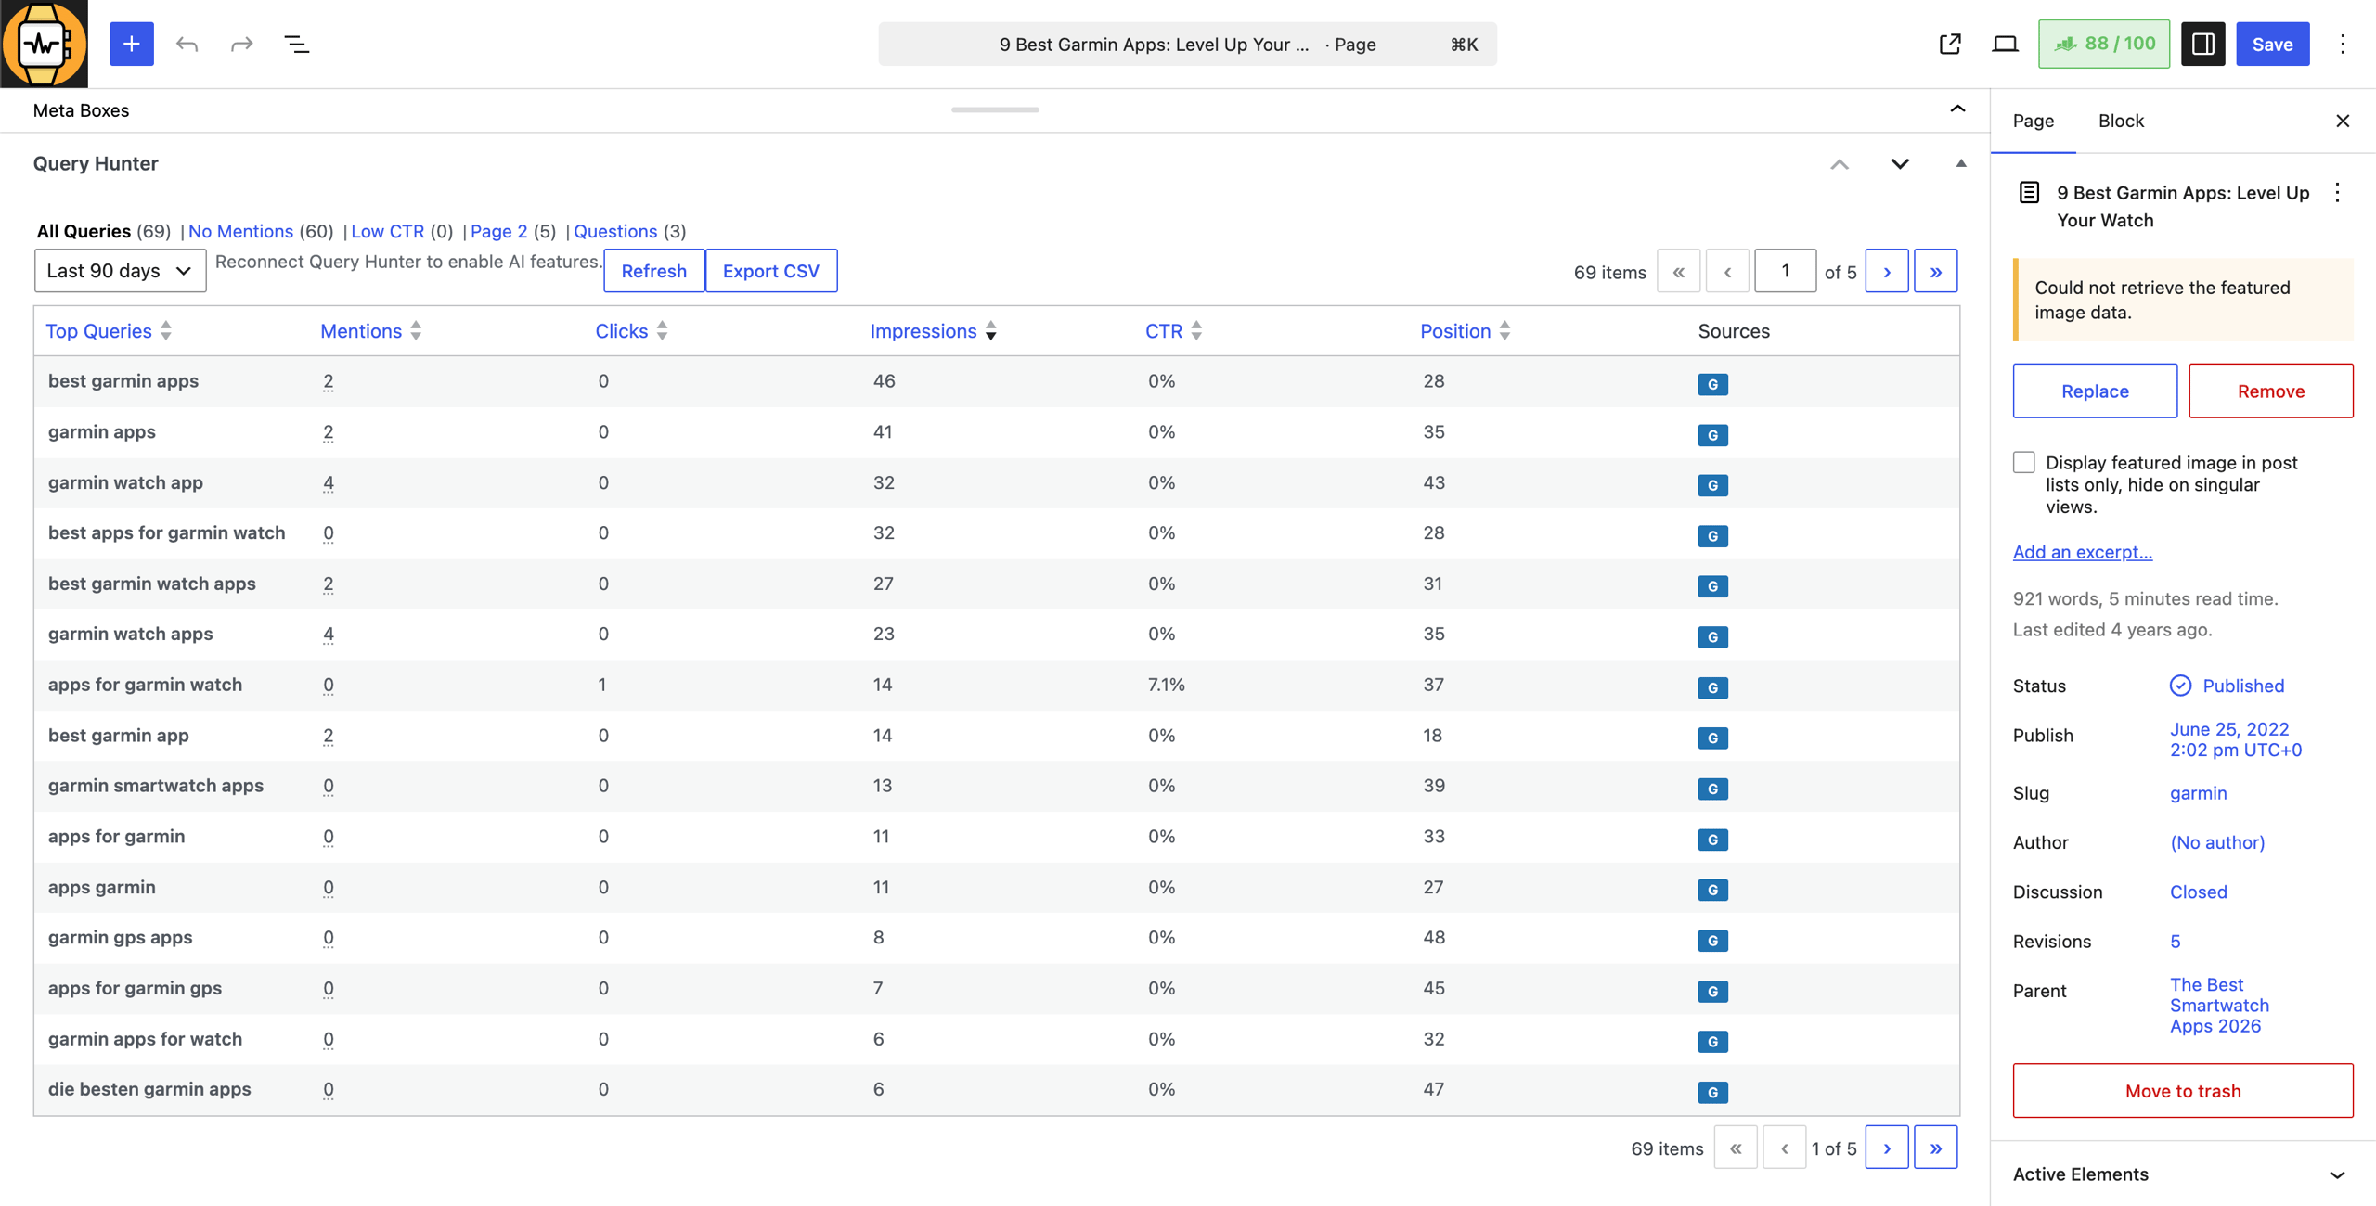
Task: Click the page document icon in sidebar
Action: 2029,193
